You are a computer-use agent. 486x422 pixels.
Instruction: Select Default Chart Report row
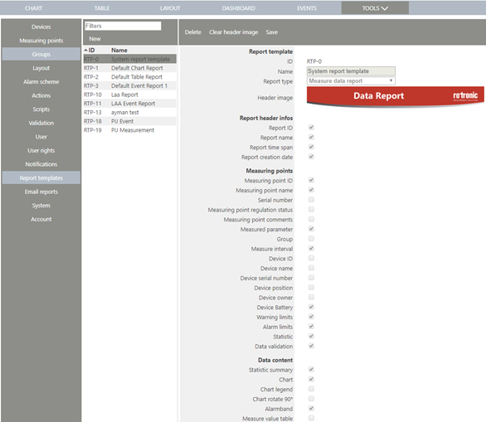[130, 68]
